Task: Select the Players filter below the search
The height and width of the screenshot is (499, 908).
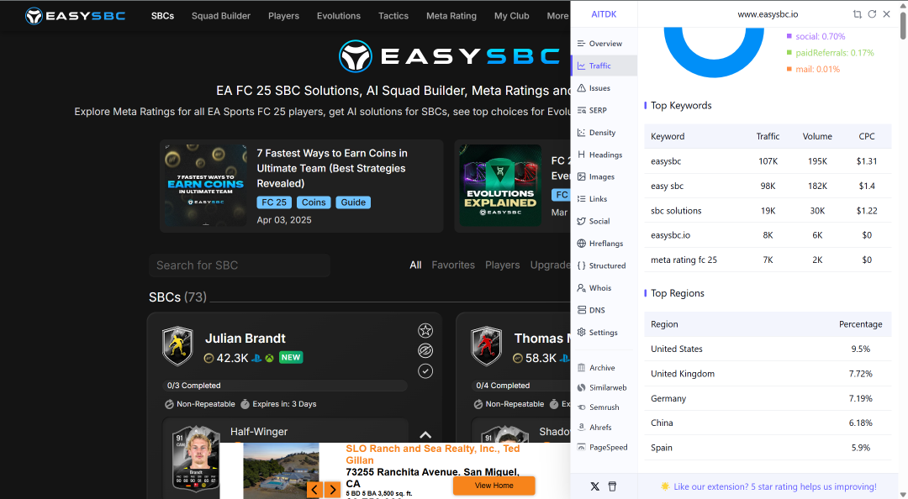Action: pos(503,265)
